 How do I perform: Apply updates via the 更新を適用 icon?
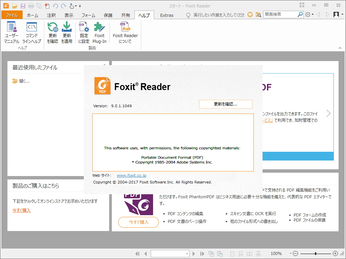click(x=66, y=32)
